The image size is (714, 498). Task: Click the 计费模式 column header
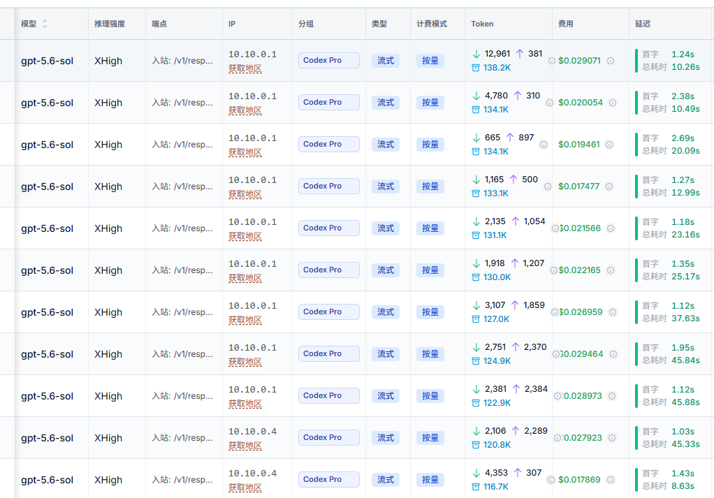click(432, 24)
